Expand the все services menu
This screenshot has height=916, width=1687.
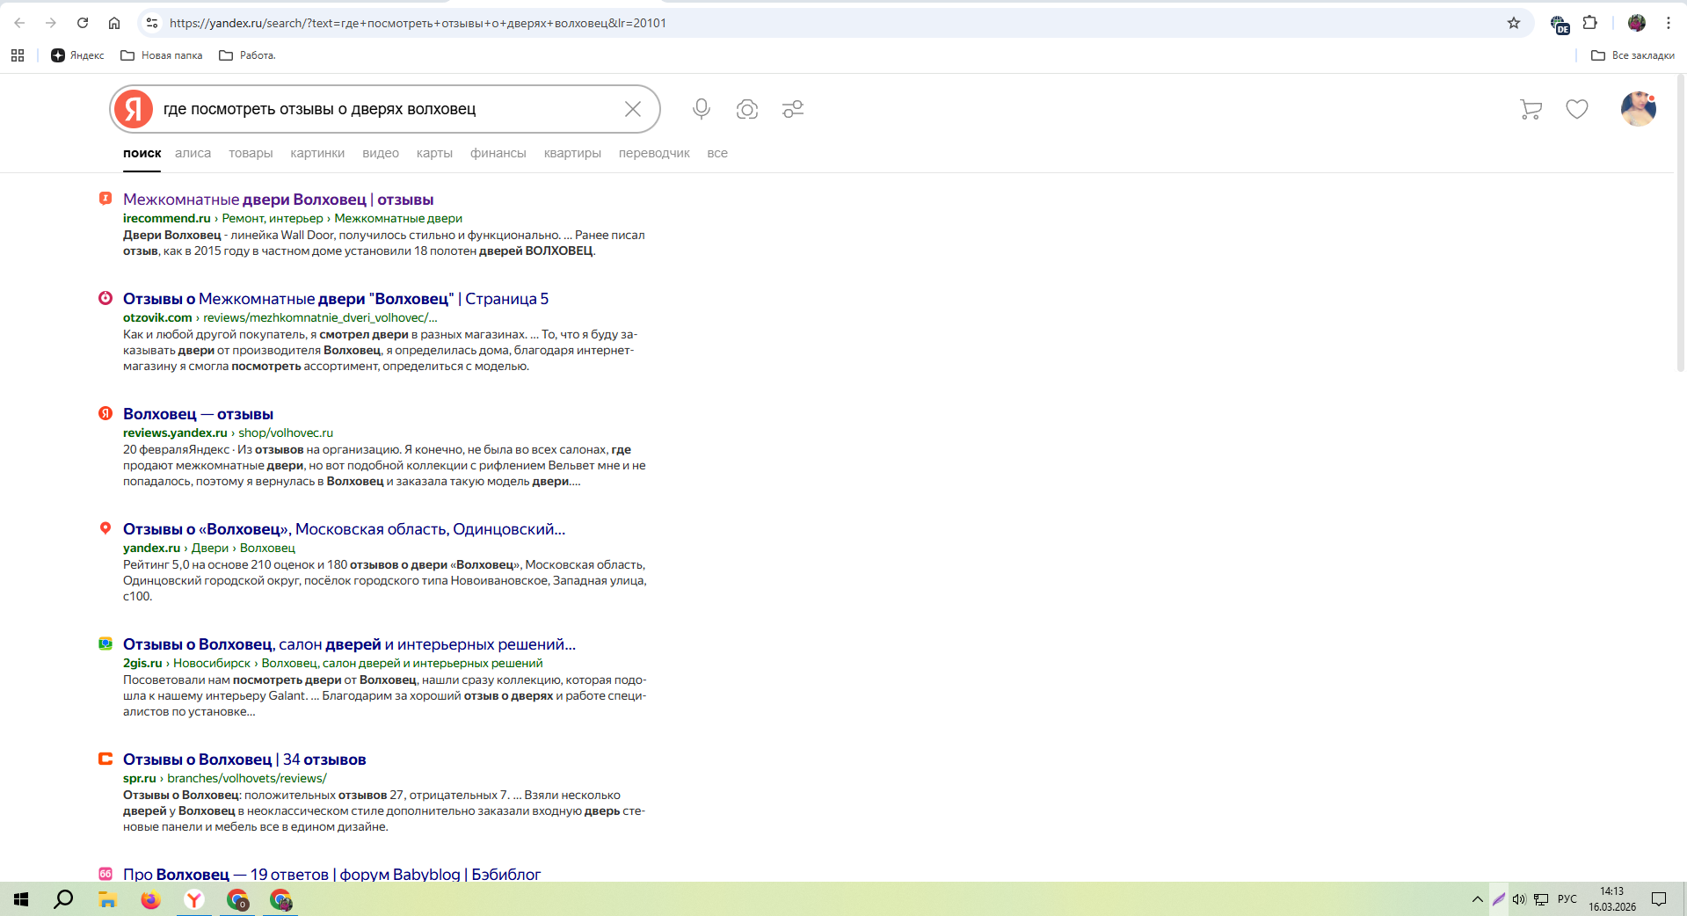[x=717, y=153]
